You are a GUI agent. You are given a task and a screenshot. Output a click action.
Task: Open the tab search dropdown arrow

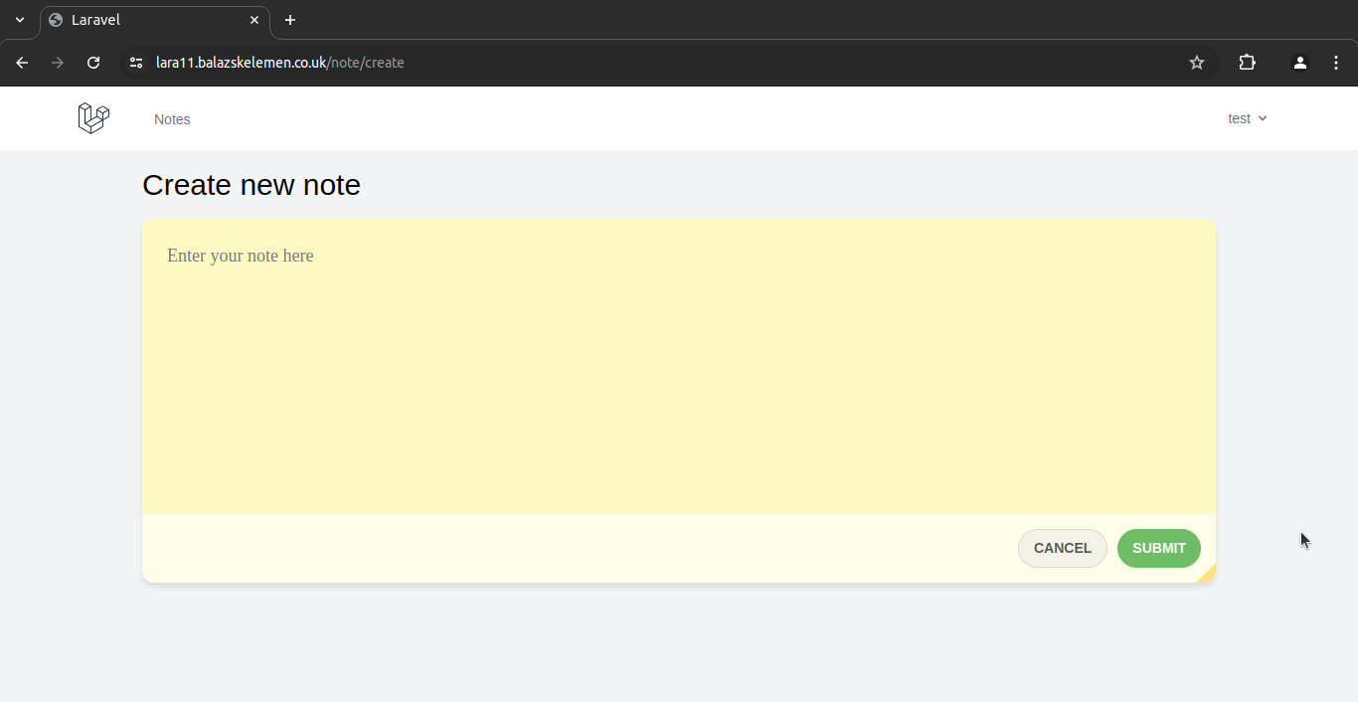click(20, 20)
